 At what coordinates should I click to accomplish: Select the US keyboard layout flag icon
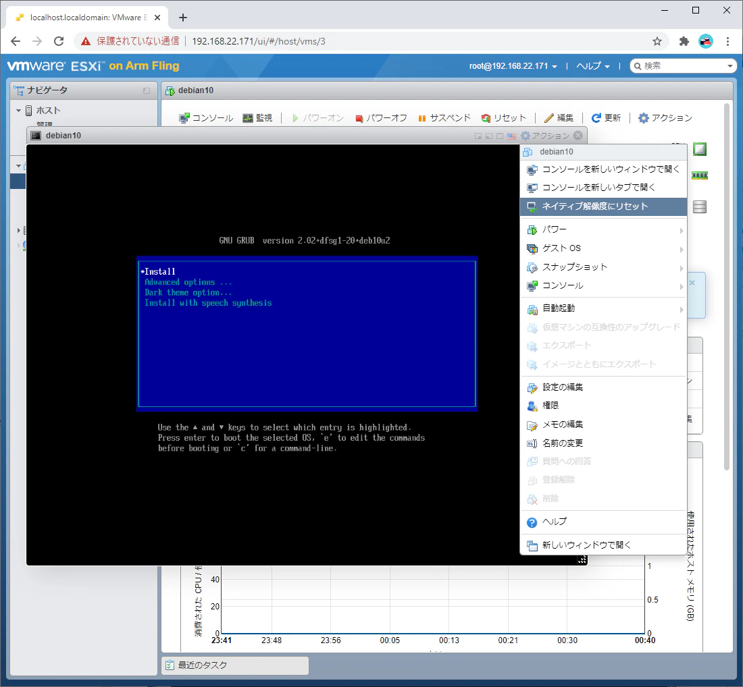[511, 136]
